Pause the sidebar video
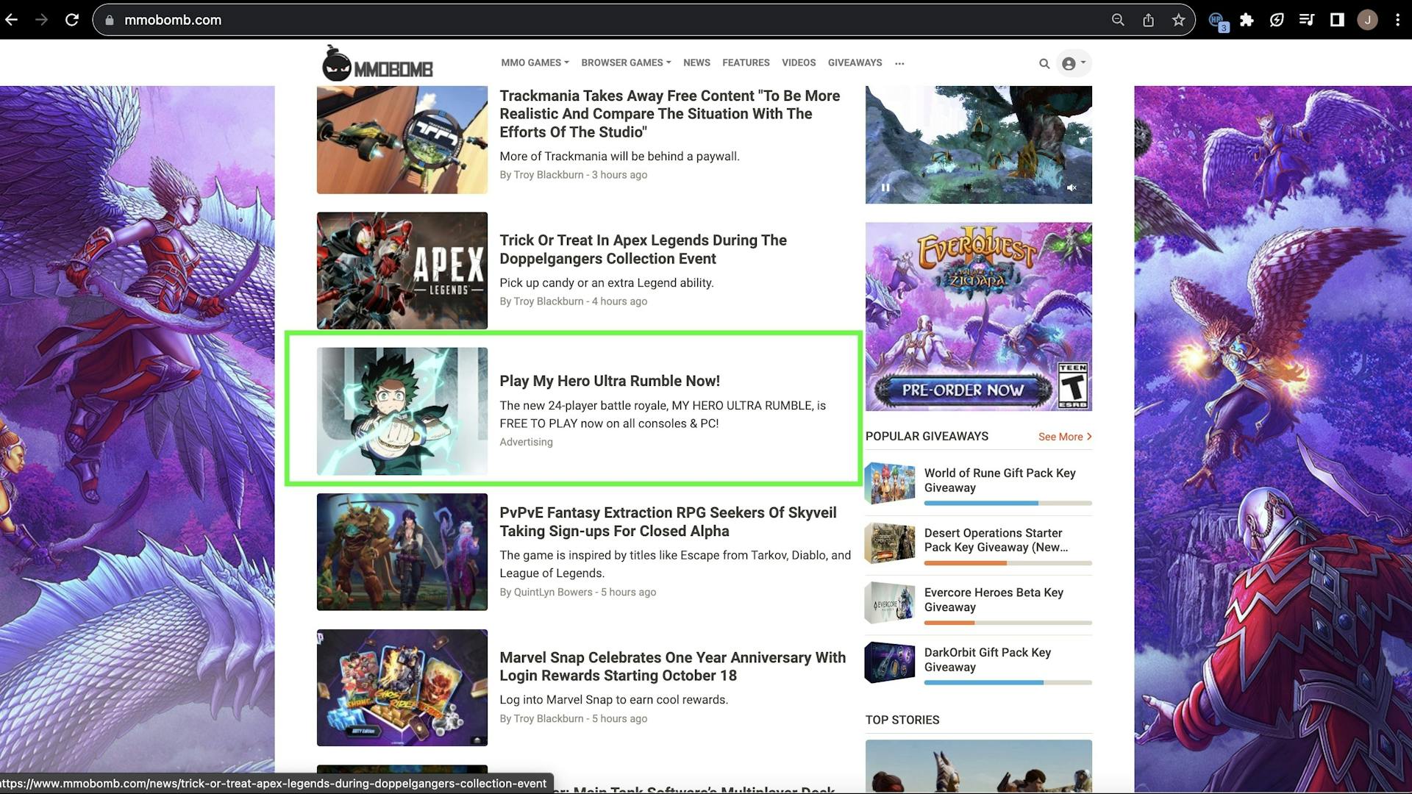 click(x=885, y=187)
